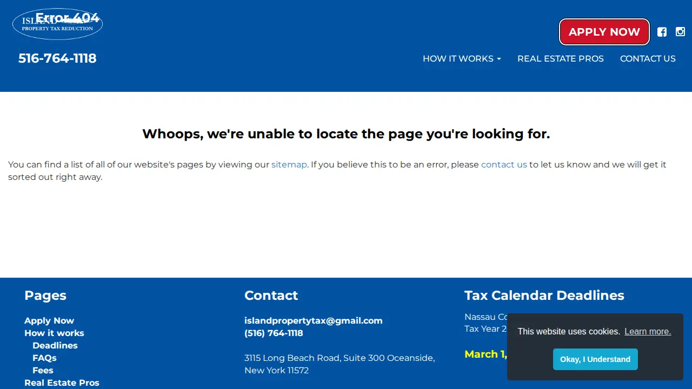Click the (516) 764-1118 footer phone link
Viewport: 692px width, 389px height.
pyautogui.click(x=274, y=333)
